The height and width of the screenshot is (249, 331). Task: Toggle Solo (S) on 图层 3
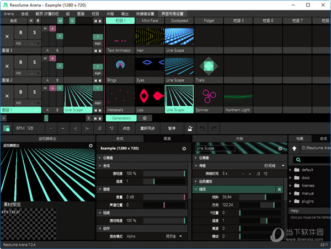pyautogui.click(x=33, y=33)
